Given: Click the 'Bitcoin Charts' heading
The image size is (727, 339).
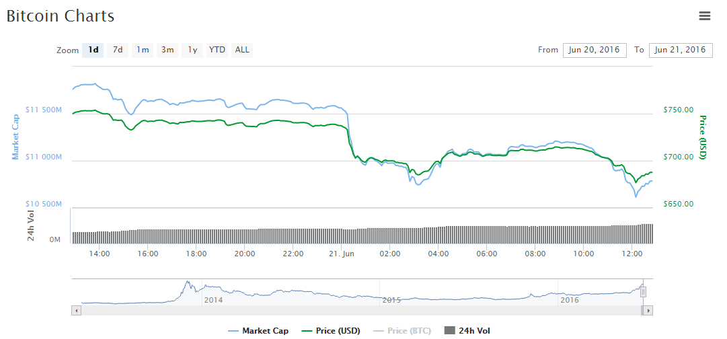Looking at the screenshot, I should pos(61,16).
